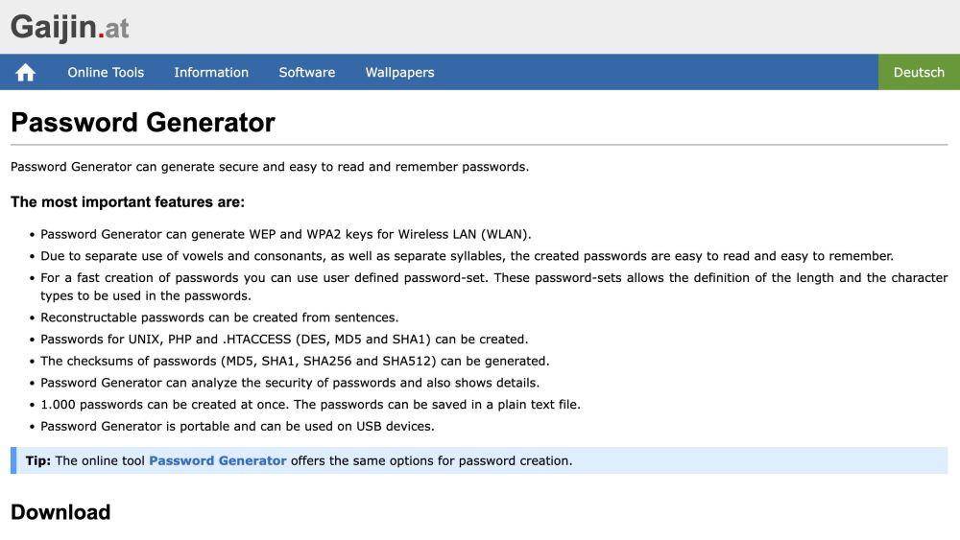960x540 pixels.
Task: Click the Download section heading
Action: pyautogui.click(x=60, y=512)
